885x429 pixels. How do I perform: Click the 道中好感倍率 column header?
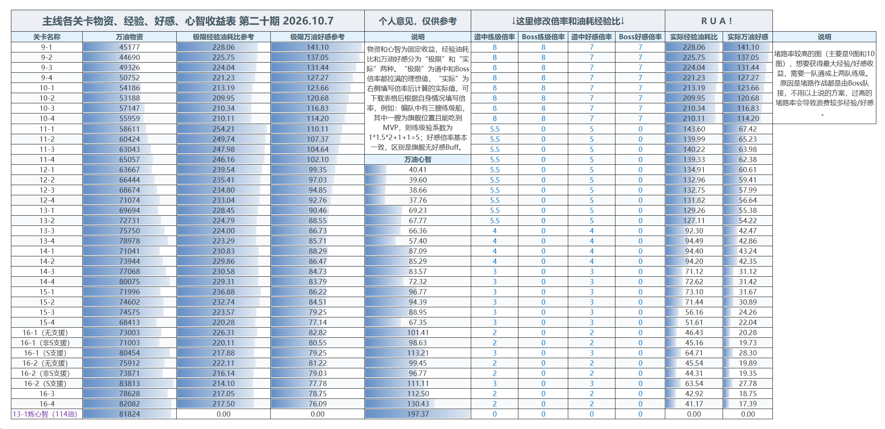592,37
